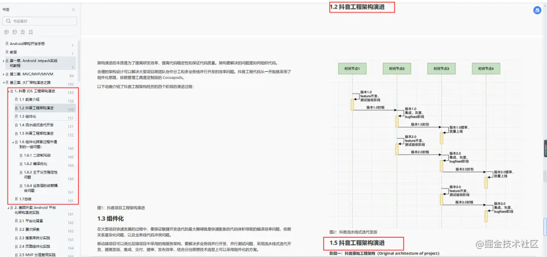Click expand-all bookmarks icon
The image size is (547, 257).
coord(6,32)
